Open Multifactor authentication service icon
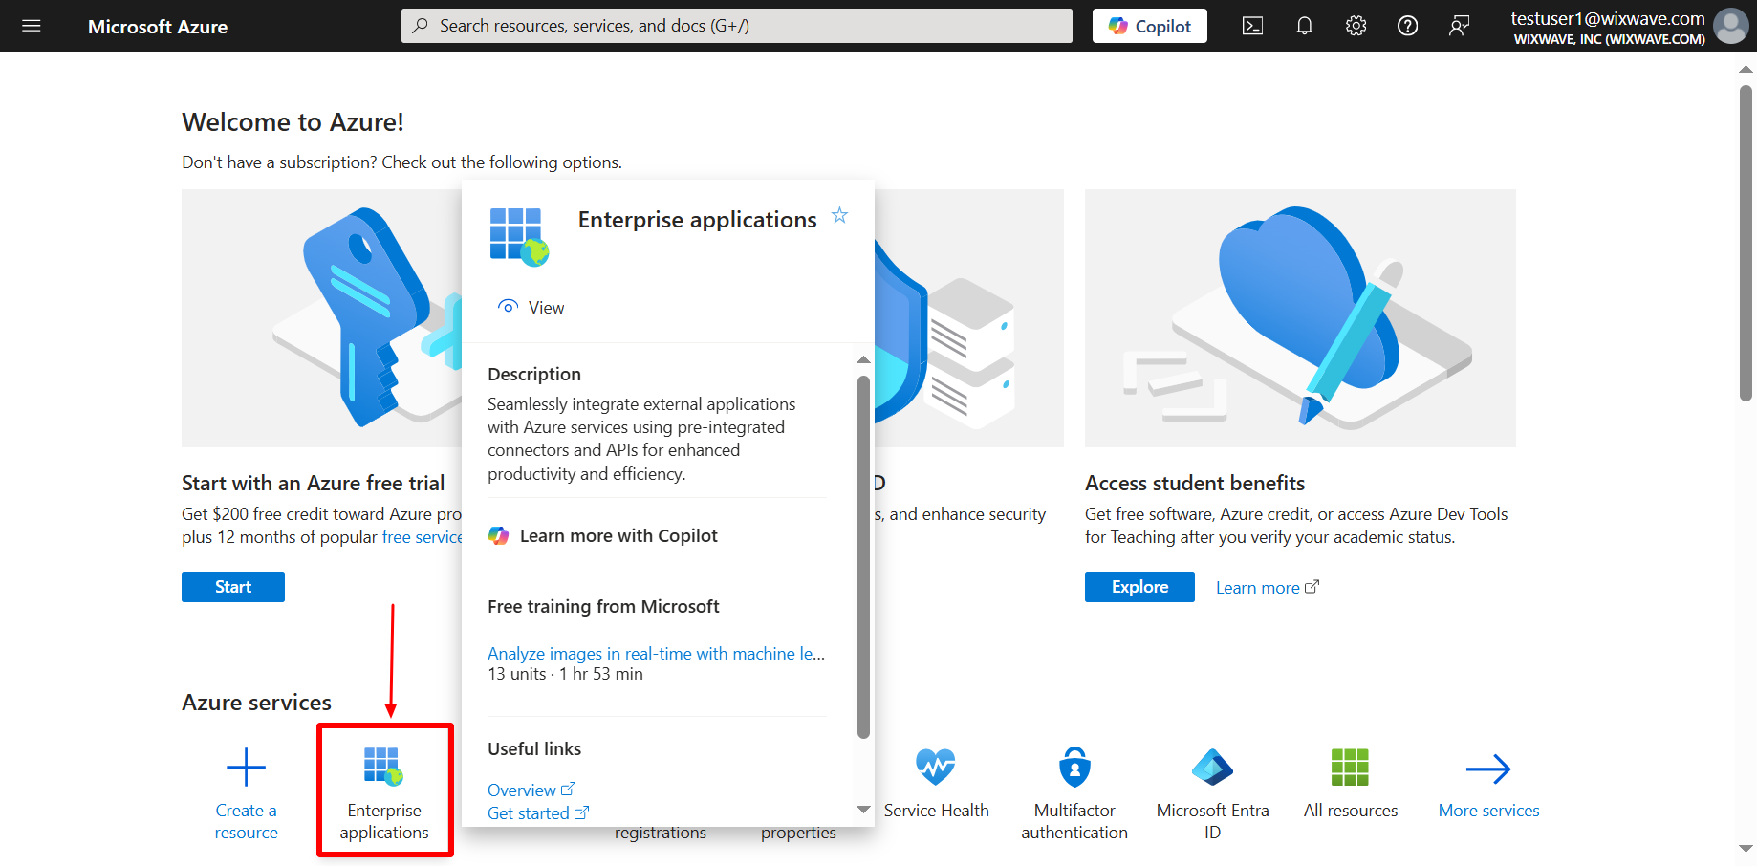 click(x=1074, y=767)
